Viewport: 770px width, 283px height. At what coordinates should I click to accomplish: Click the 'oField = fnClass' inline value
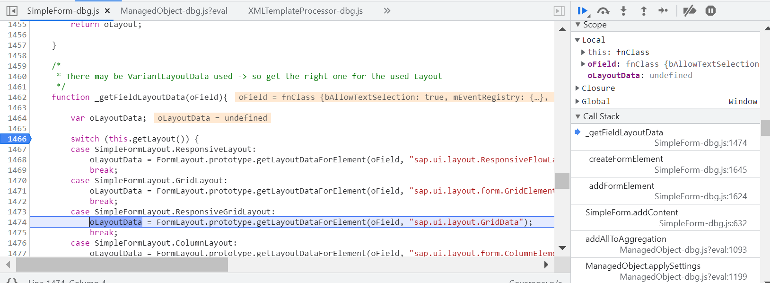(394, 97)
